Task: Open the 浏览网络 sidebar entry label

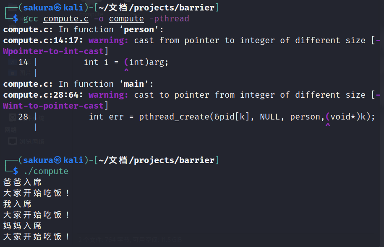Action: (32, 142)
